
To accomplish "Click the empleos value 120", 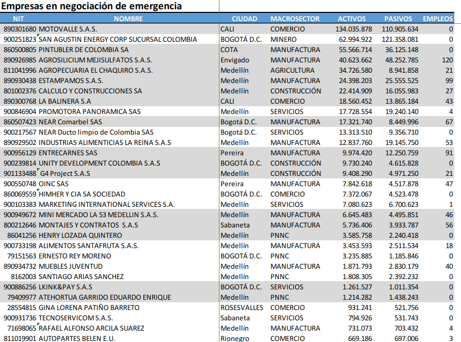I will click(x=448, y=60).
